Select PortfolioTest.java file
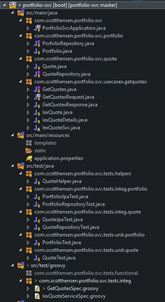This screenshot has width=165, height=302. [x=62, y=242]
